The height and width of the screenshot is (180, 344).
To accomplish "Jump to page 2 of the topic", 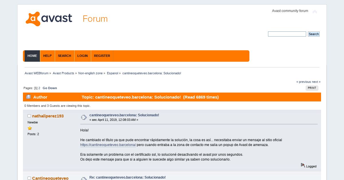I will pos(39,88).
